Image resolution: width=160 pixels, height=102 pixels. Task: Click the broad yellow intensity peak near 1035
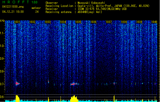74,98
